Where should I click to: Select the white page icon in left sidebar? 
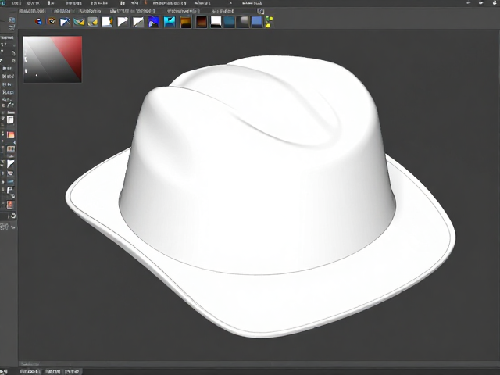[x=10, y=120]
